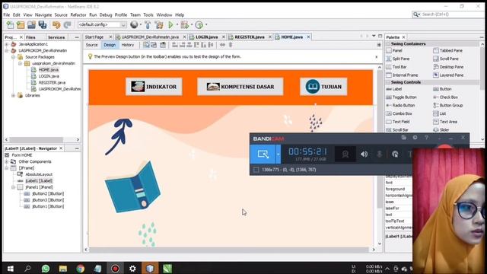Screen dimensions: 487x274
Task: Open the File menu
Action: (x=7, y=15)
